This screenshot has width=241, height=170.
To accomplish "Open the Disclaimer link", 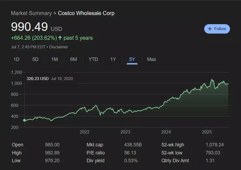I will click(x=59, y=47).
